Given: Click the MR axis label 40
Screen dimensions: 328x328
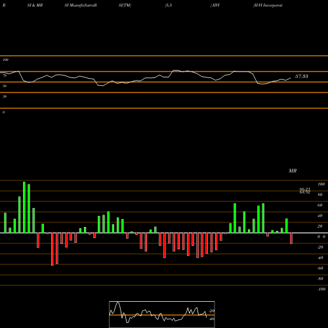Looking at the screenshot, I should [320, 216].
